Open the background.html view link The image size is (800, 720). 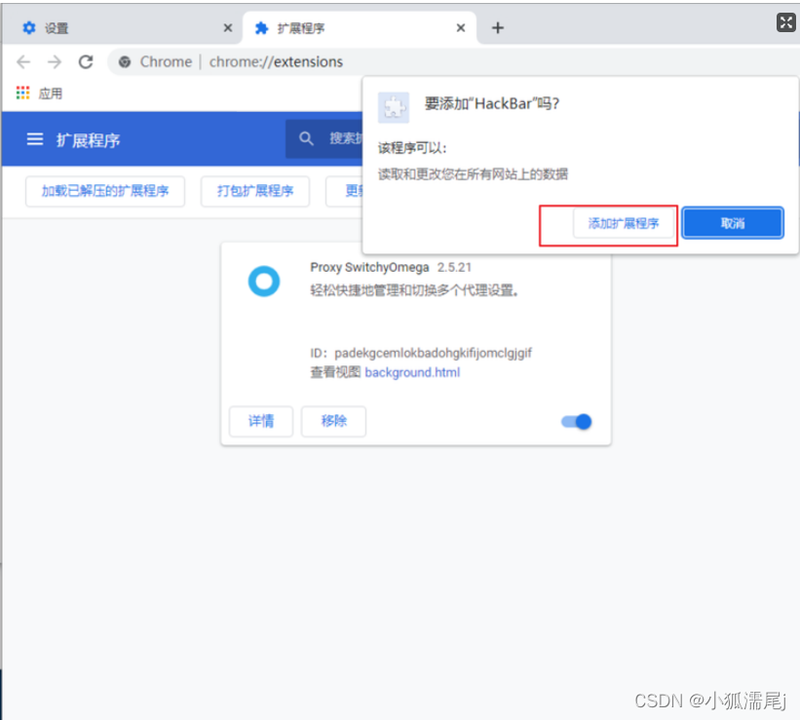click(x=412, y=372)
